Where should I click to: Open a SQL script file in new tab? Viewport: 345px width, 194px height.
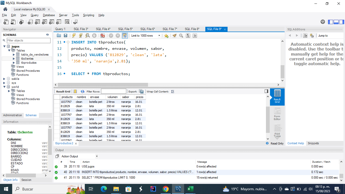coord(13,22)
